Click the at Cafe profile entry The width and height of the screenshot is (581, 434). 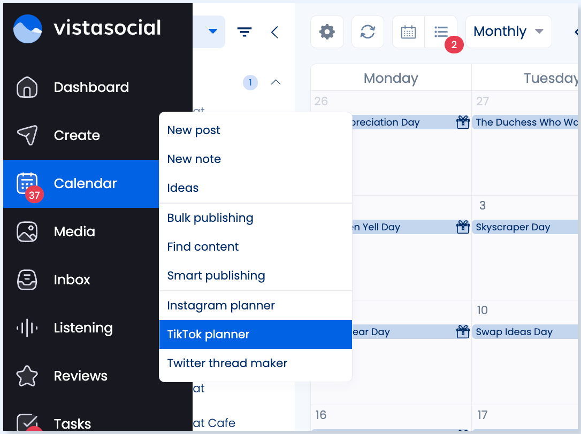pyautogui.click(x=214, y=423)
